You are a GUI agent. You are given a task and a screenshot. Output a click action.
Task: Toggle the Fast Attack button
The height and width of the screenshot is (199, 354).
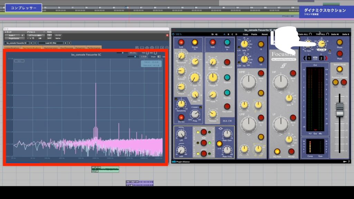(x=227, y=62)
